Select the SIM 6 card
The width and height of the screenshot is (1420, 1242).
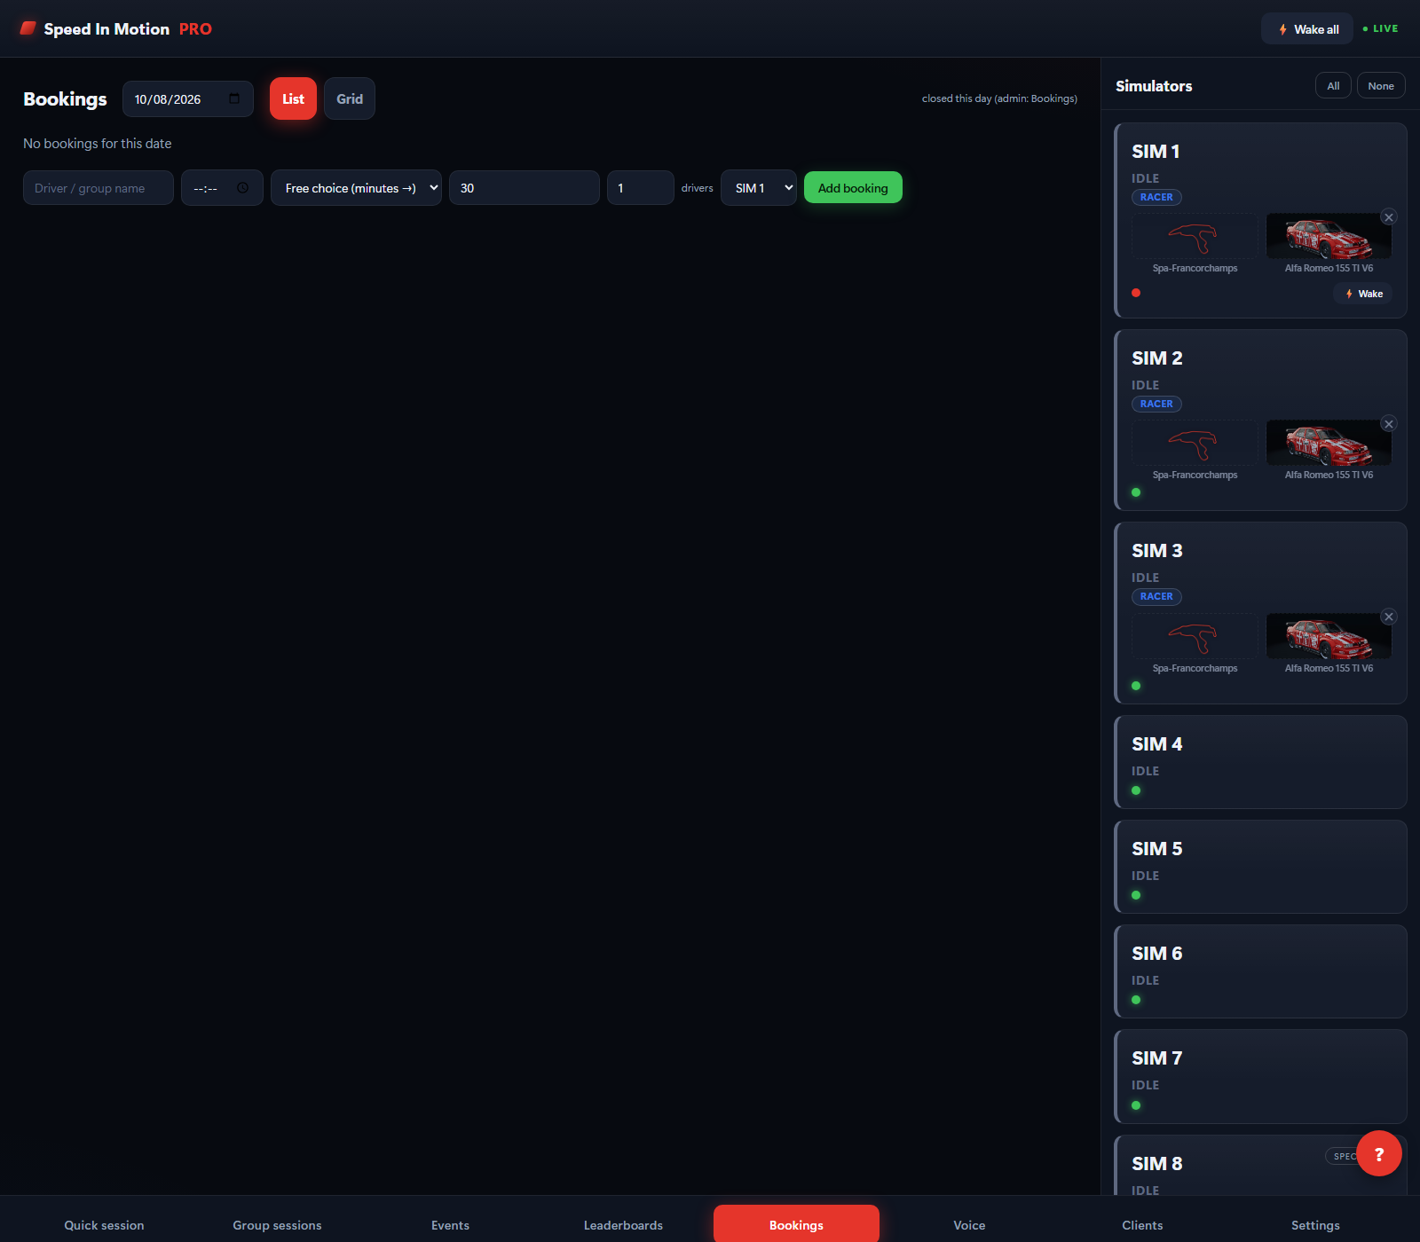tap(1260, 971)
